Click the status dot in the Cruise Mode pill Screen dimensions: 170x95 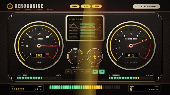(x=136, y=6)
